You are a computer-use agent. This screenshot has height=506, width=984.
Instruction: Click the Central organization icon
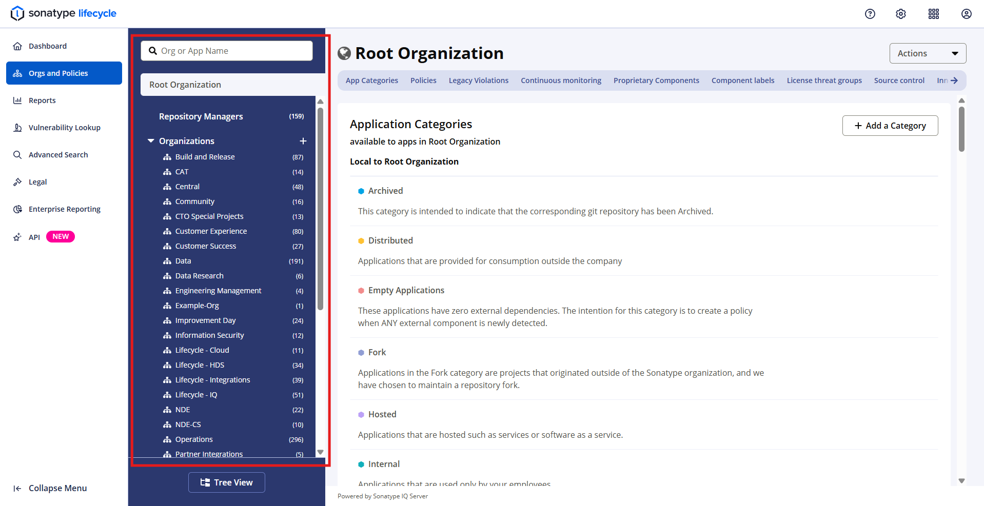coord(167,187)
